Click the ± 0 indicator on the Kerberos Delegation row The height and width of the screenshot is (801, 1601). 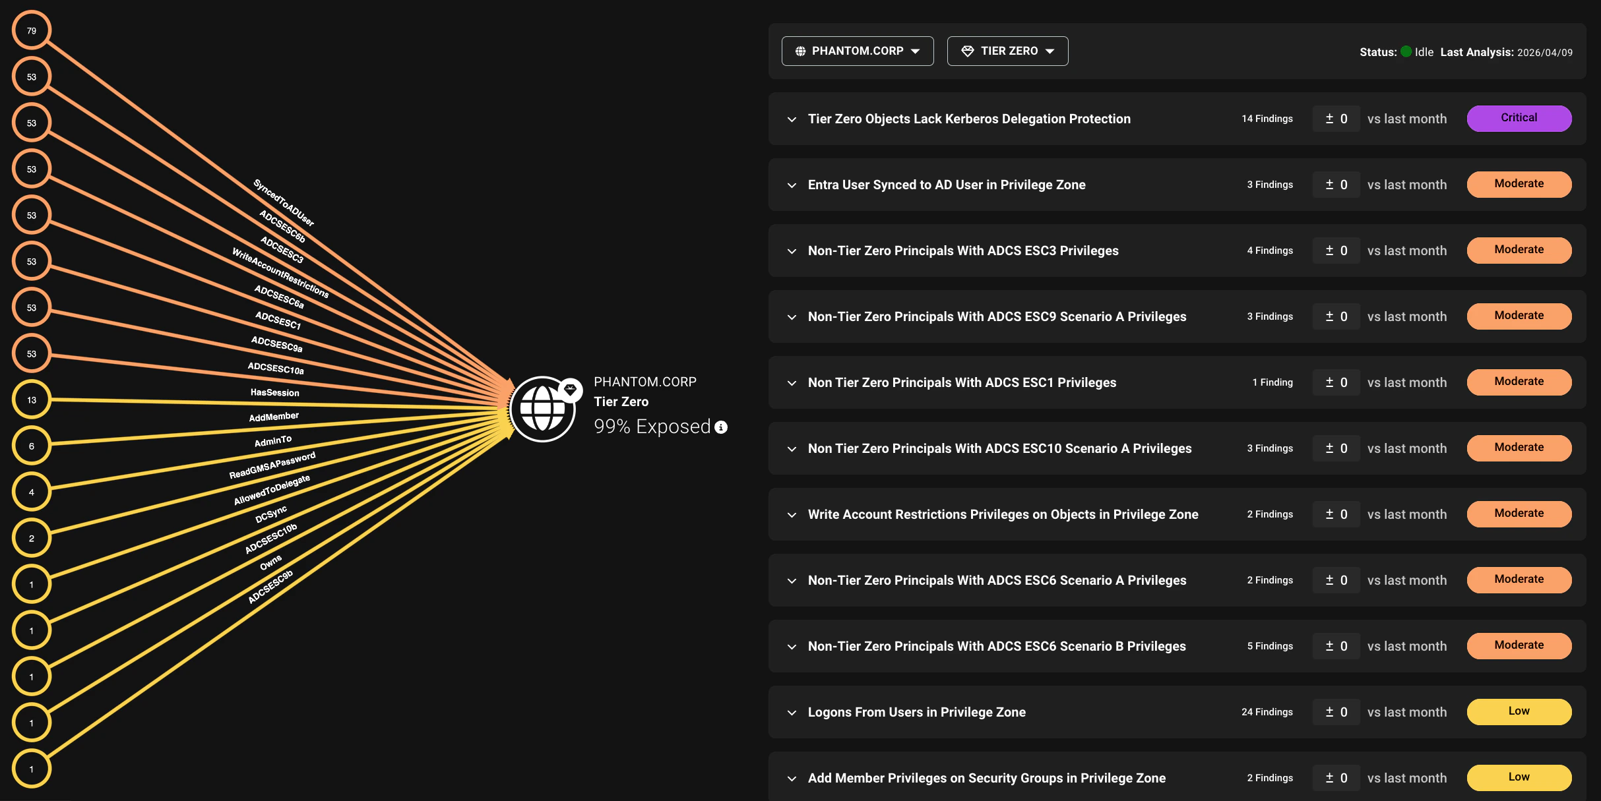pos(1335,119)
